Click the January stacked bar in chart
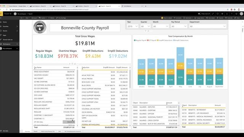Viewport: 244px width, 137px height. pyautogui.click(x=141, y=72)
